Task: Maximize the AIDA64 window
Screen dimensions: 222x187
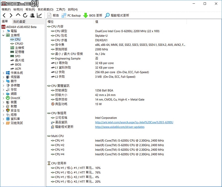Action: 205,4
